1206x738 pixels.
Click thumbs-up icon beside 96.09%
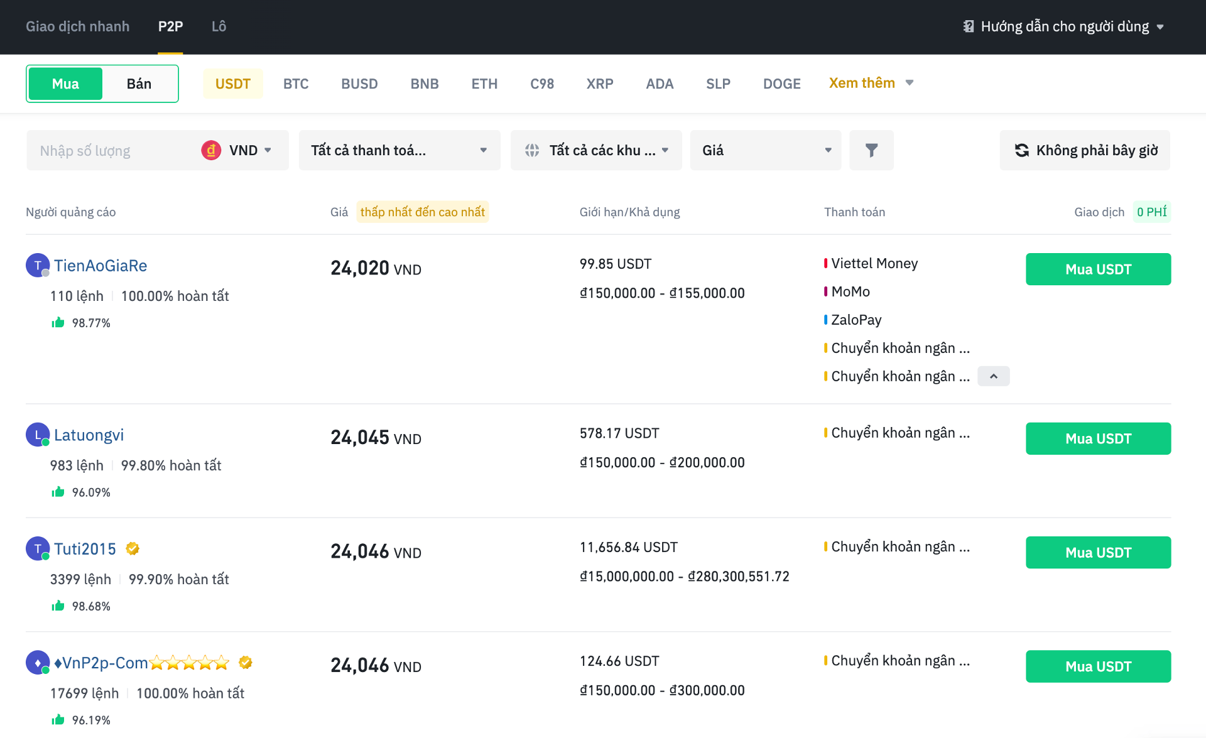coord(58,492)
